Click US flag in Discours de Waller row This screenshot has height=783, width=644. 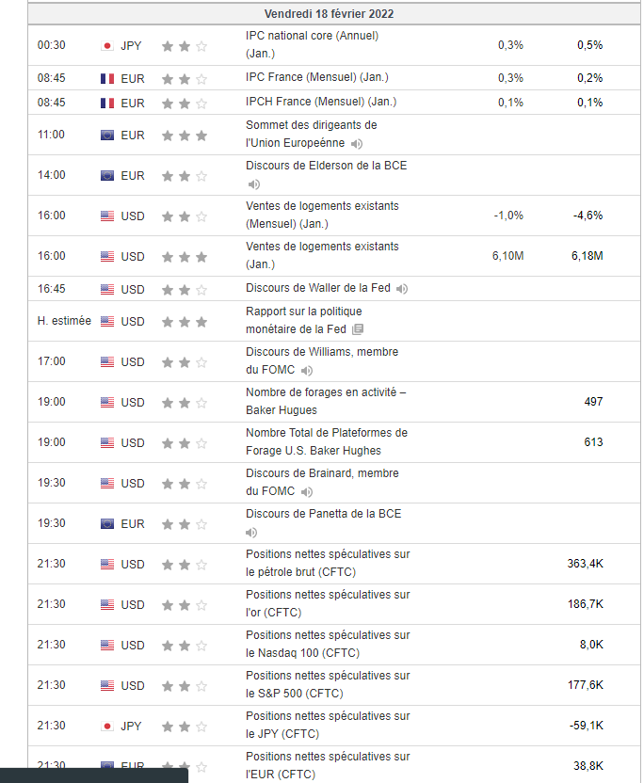point(106,289)
